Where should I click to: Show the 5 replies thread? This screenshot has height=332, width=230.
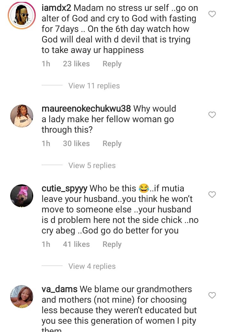click(x=92, y=166)
